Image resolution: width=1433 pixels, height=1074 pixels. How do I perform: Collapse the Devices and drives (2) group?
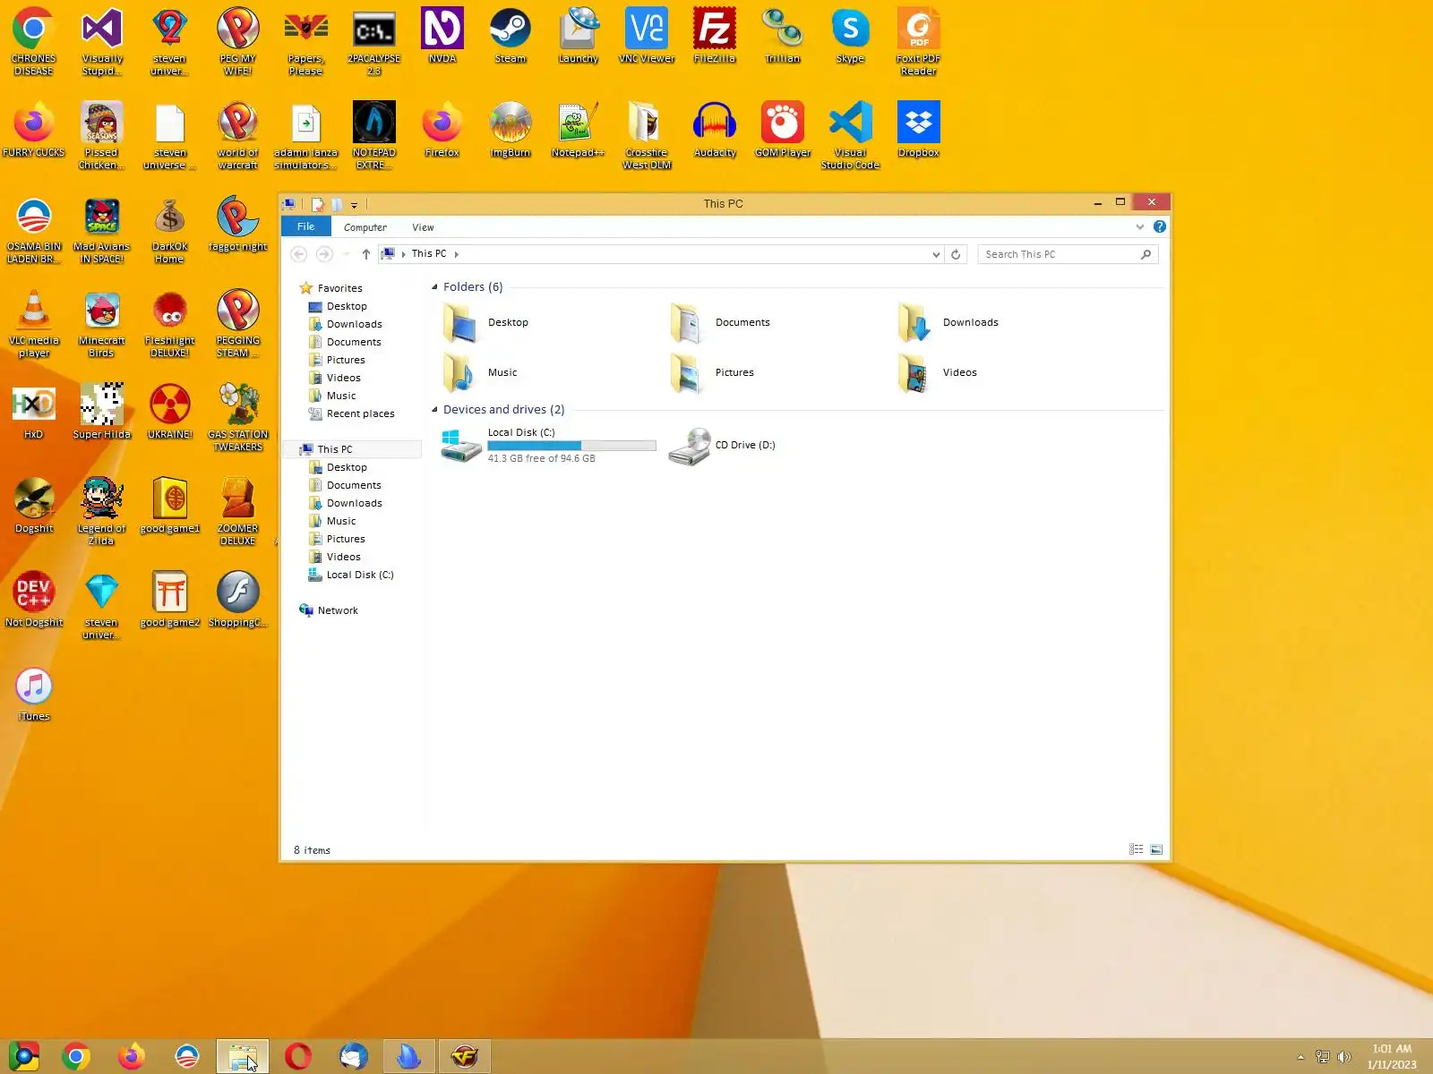tap(434, 410)
